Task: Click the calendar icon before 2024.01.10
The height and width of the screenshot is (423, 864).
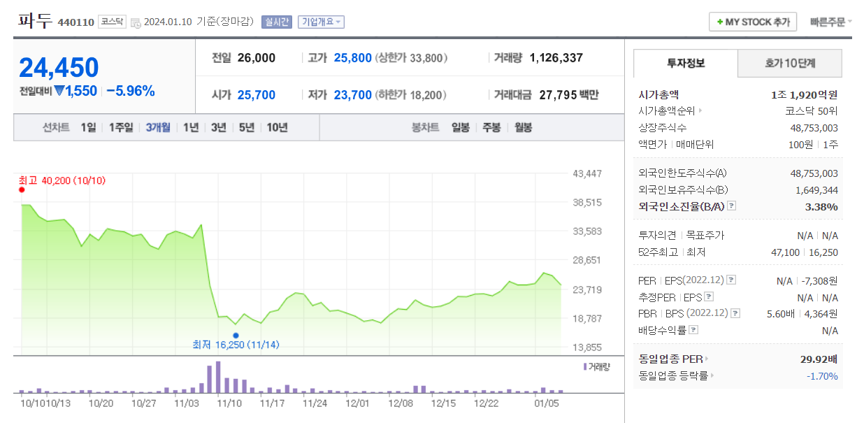Action: [x=136, y=22]
